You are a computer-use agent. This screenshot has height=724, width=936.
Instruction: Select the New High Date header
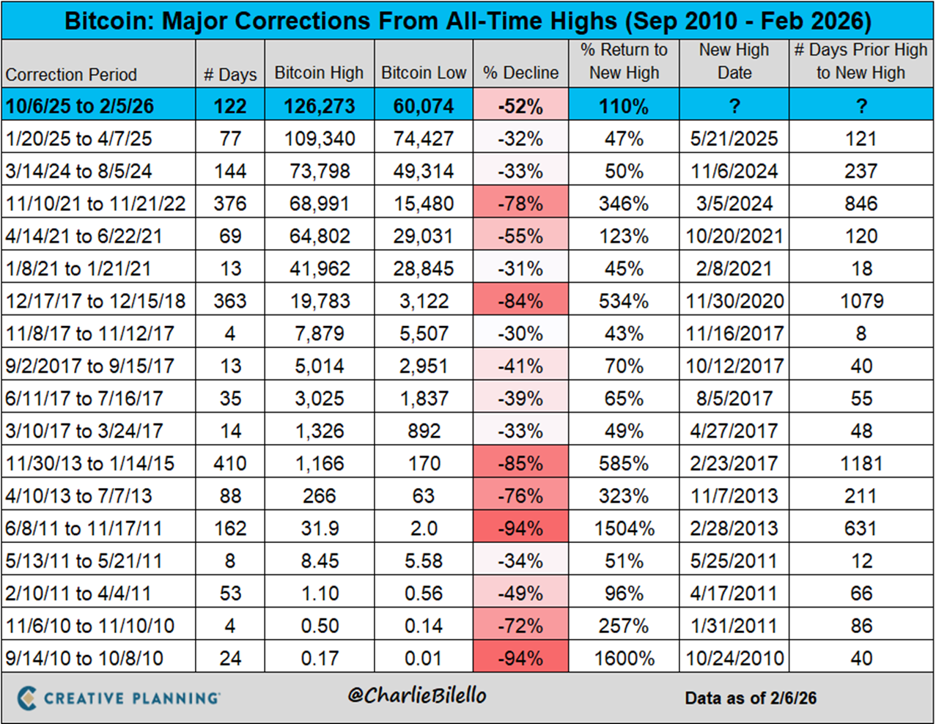coord(734,62)
